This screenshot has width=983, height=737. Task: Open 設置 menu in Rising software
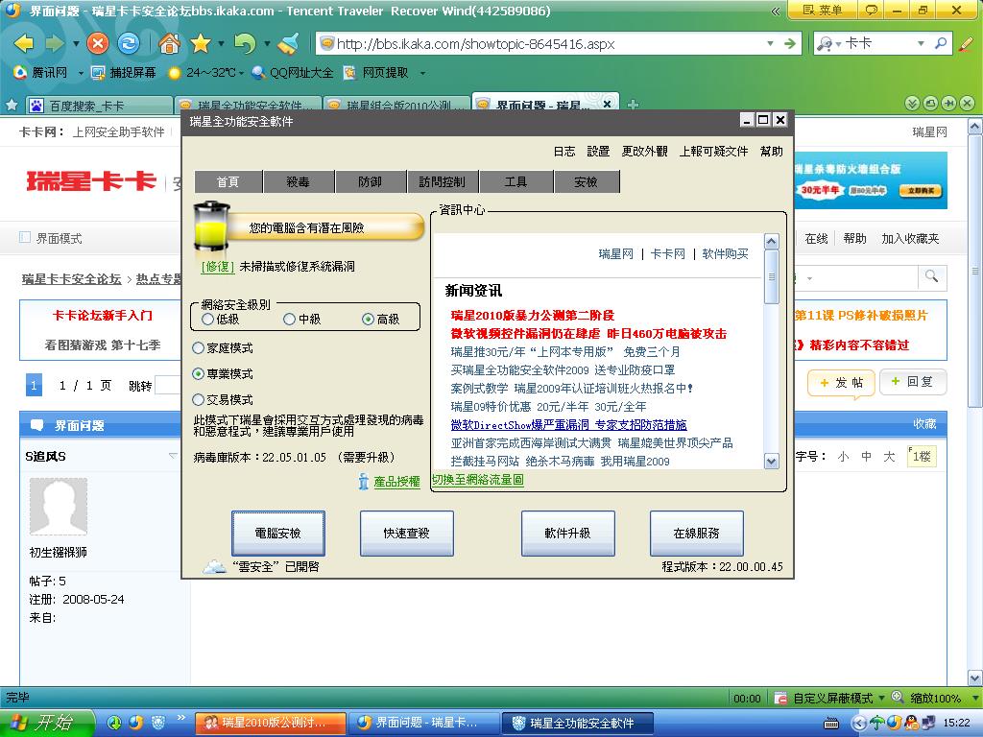(598, 151)
